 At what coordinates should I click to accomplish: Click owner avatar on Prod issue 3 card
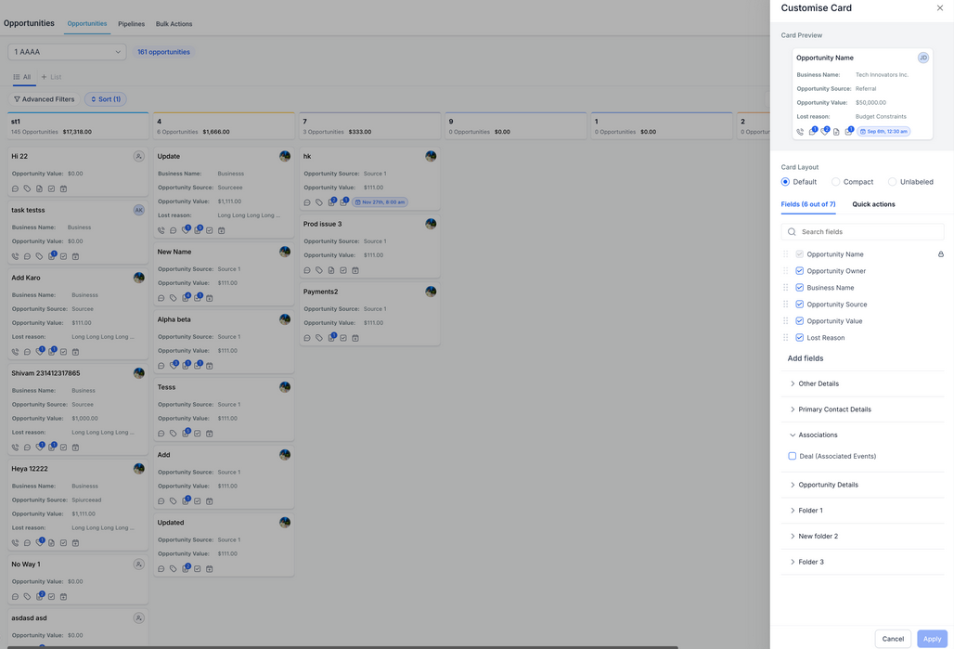click(x=431, y=224)
